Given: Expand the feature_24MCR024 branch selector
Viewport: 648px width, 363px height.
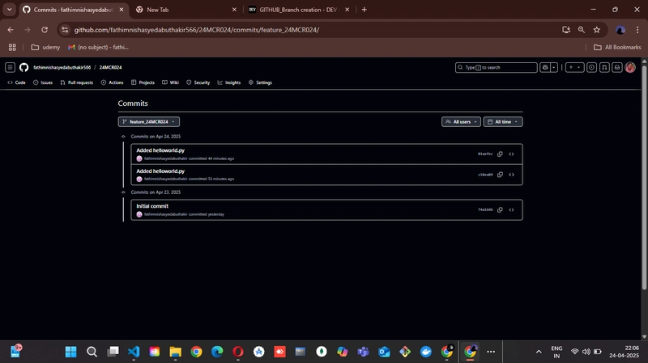Looking at the screenshot, I should coord(149,122).
